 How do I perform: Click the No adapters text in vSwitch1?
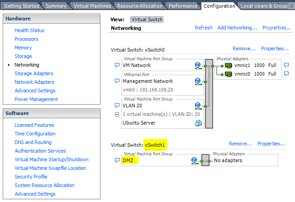pos(228,160)
